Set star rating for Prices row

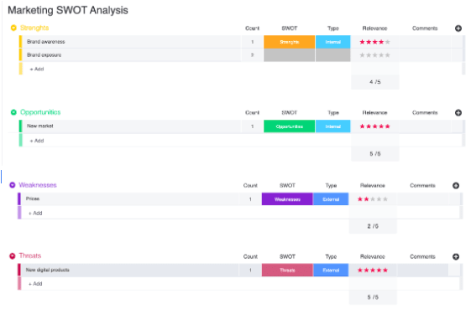tap(373, 199)
